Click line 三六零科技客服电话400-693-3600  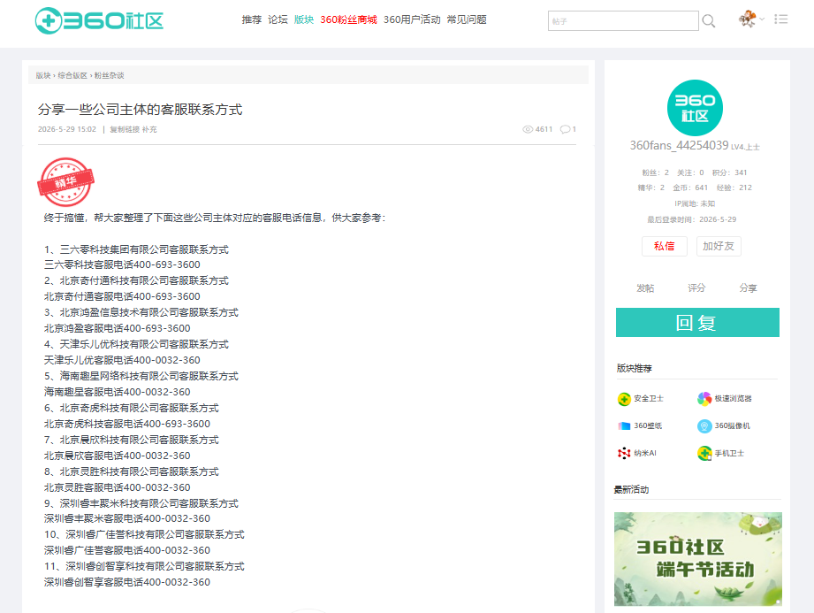click(122, 265)
